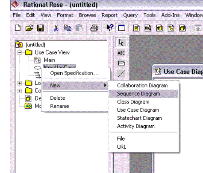Choose Sequence Diagram from submenu
This screenshot has width=203, height=173.
click(x=144, y=94)
